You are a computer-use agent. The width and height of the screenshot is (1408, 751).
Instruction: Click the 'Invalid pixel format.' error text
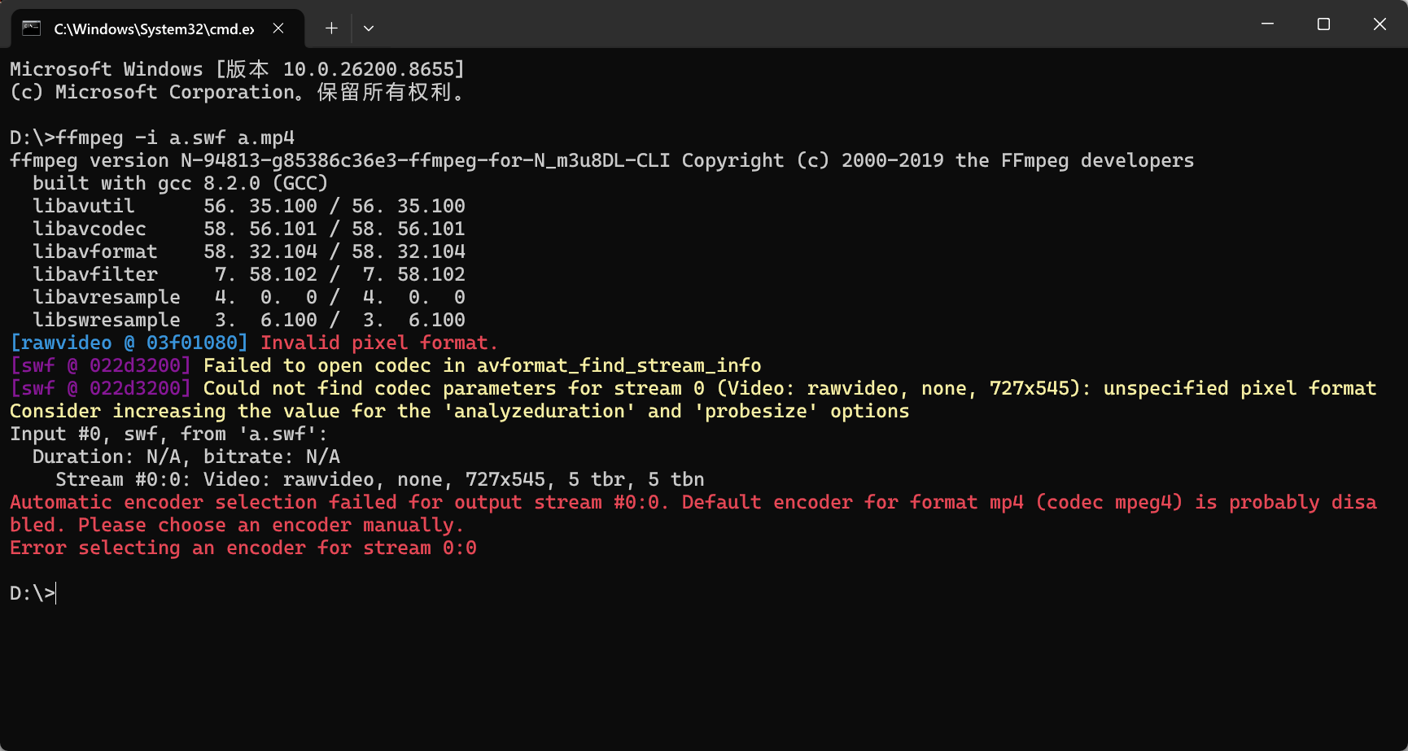pos(378,343)
